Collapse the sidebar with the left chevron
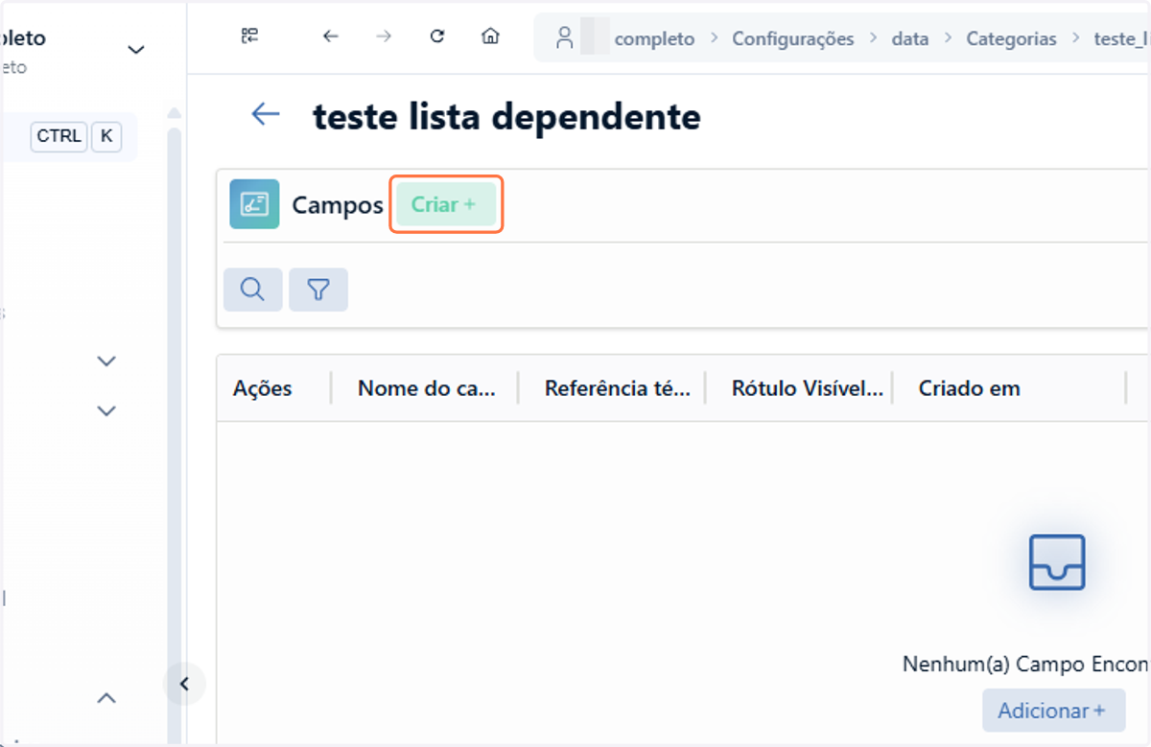 point(185,684)
